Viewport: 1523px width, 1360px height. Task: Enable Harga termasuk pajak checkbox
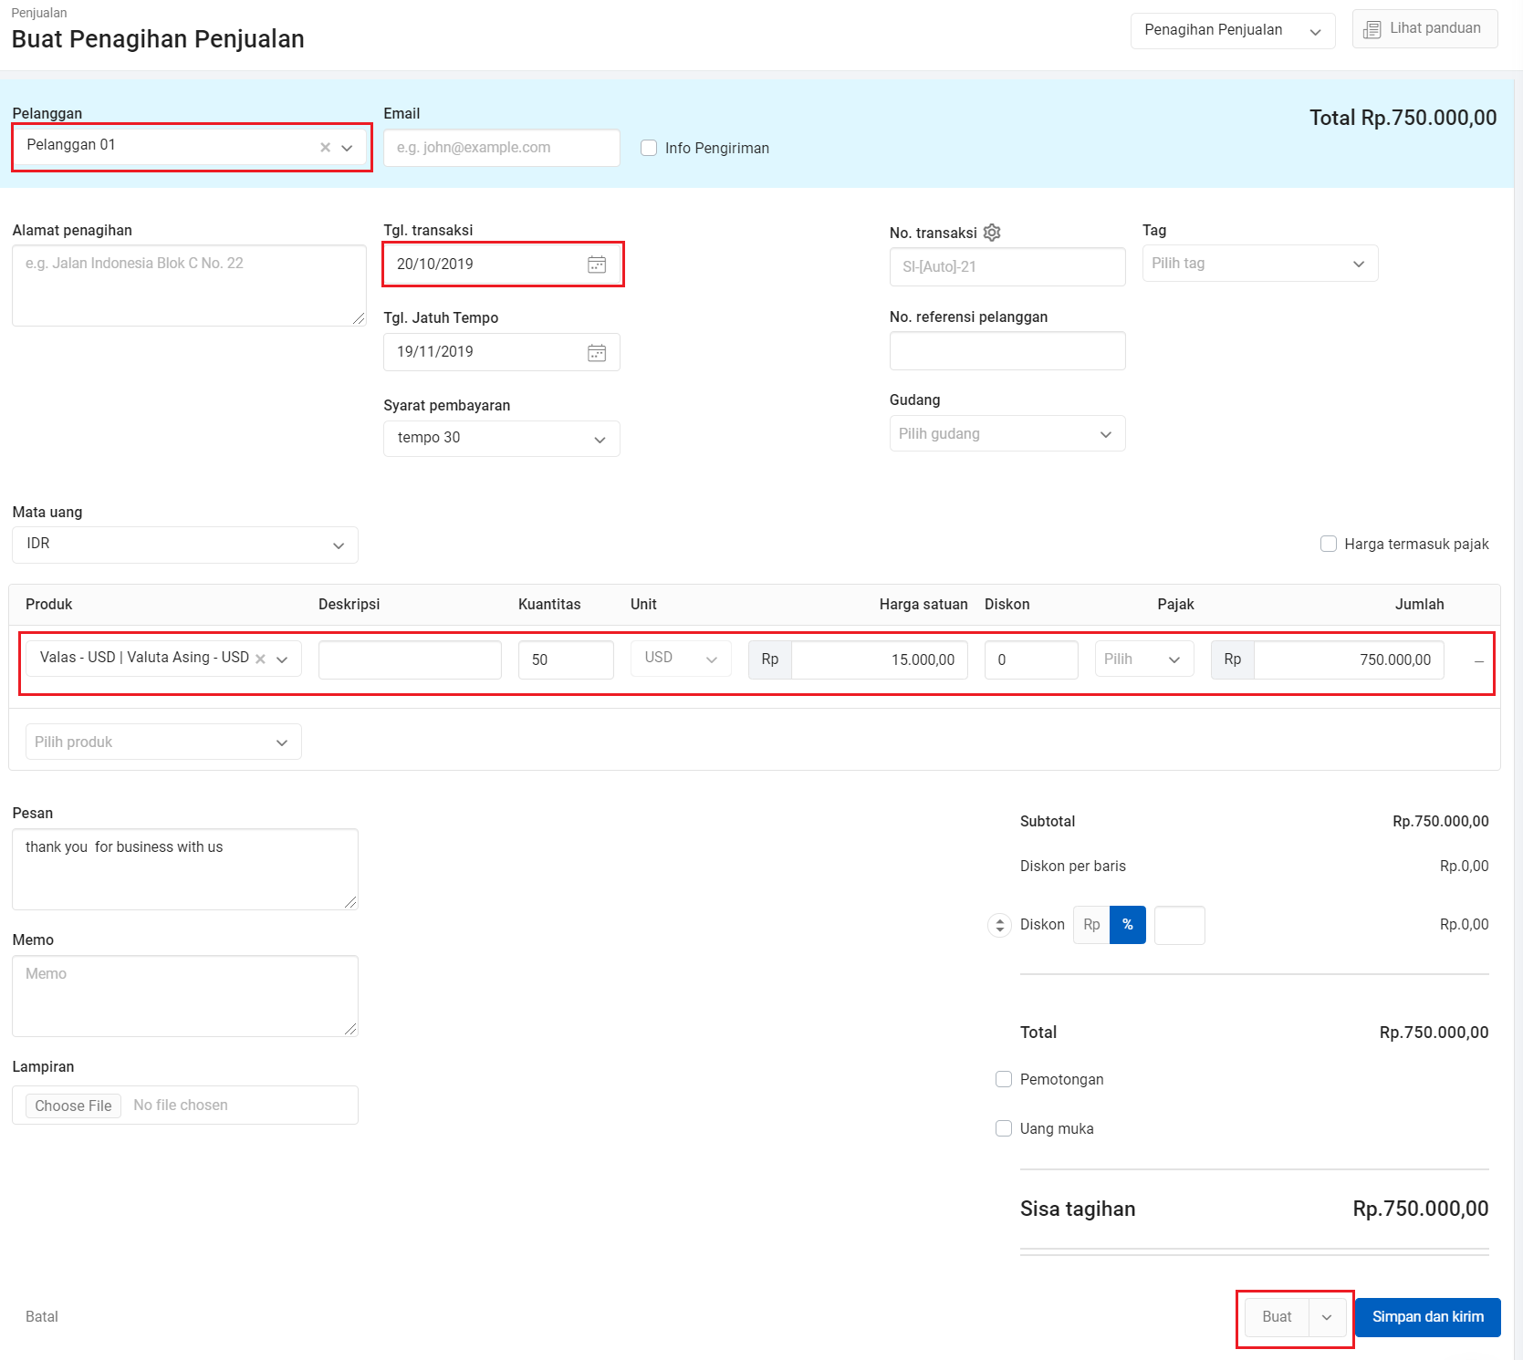(1329, 544)
